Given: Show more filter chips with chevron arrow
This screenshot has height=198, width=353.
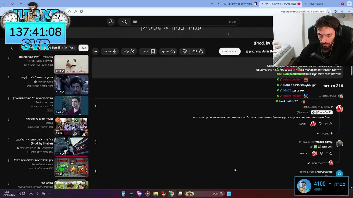Looking at the screenshot, I should pyautogui.click(x=12, y=48).
